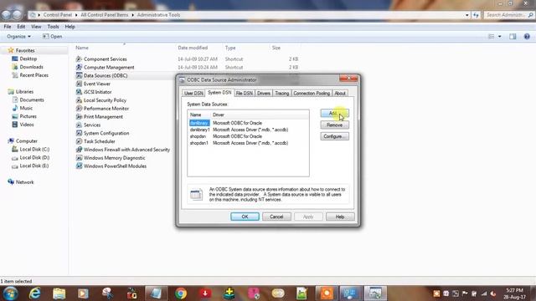Select shopdsn data source row
This screenshot has width=536, height=301.
tap(249, 136)
